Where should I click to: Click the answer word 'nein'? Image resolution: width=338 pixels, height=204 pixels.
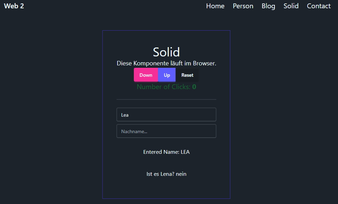(x=181, y=174)
